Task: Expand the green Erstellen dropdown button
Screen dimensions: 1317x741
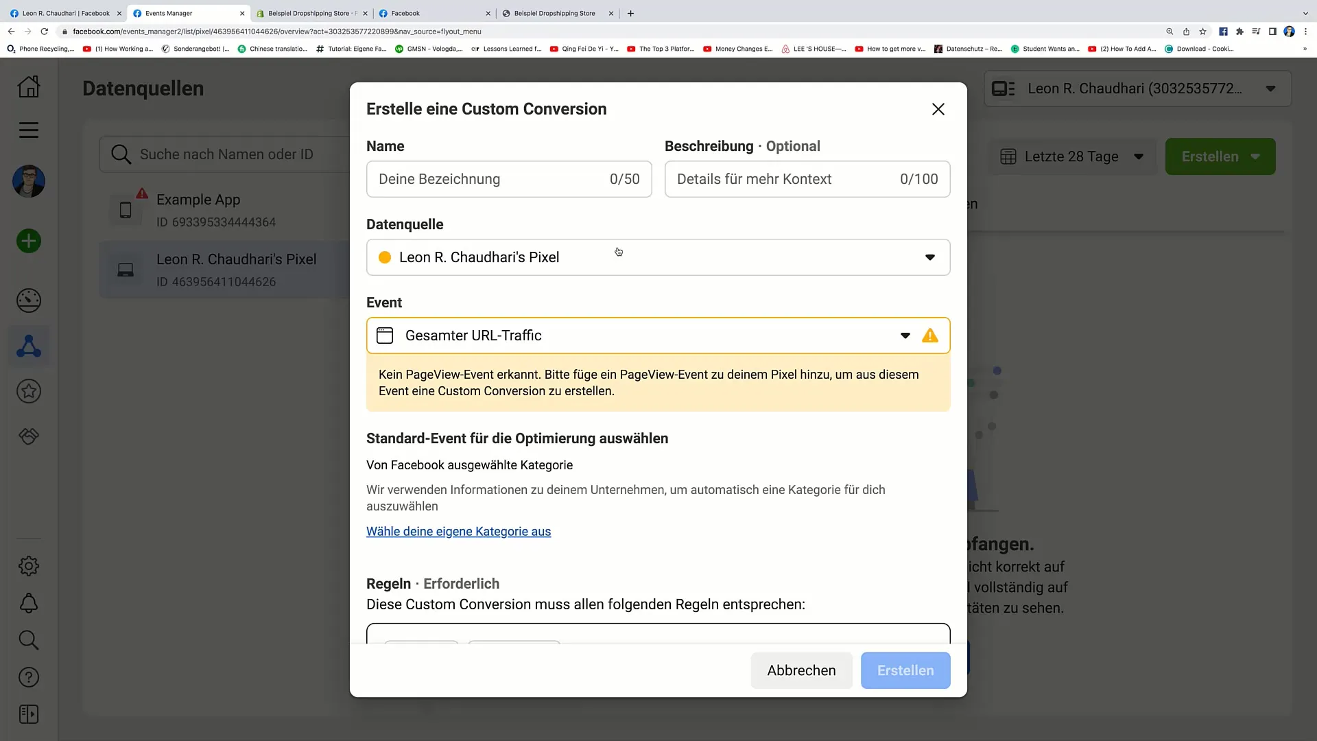Action: pyautogui.click(x=1220, y=156)
